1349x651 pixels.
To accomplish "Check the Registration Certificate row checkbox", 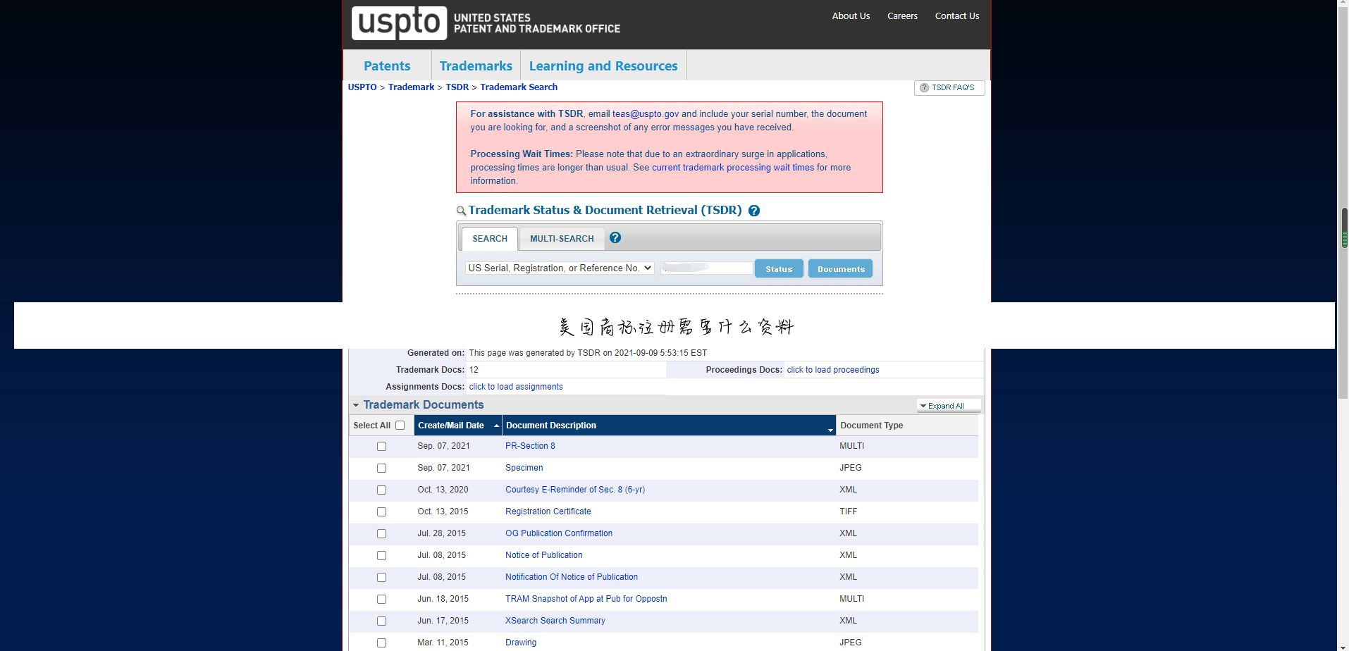I will [x=381, y=512].
